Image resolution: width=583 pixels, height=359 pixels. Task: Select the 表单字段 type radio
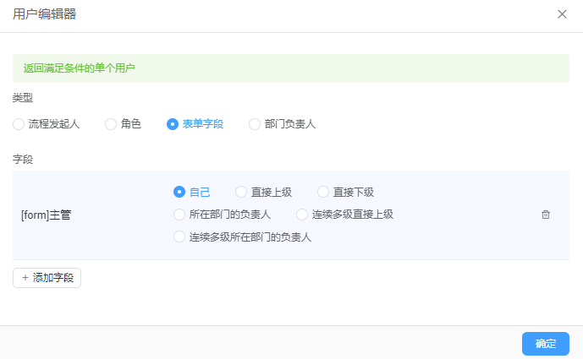point(173,124)
